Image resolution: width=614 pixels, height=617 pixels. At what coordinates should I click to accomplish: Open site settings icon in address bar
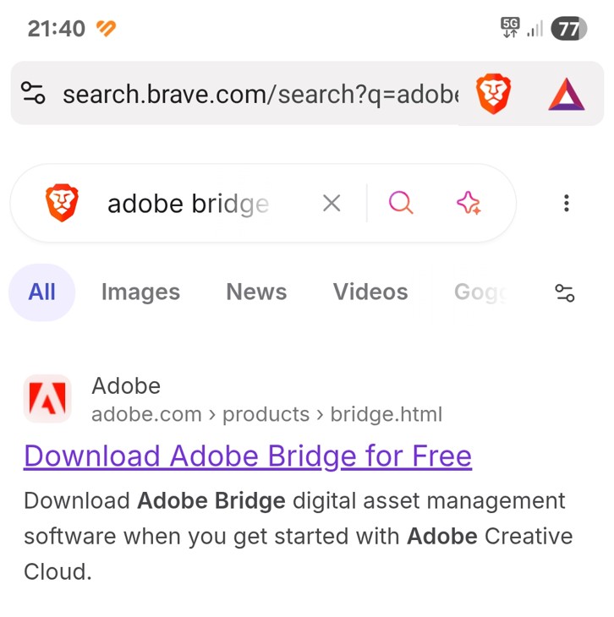[34, 94]
